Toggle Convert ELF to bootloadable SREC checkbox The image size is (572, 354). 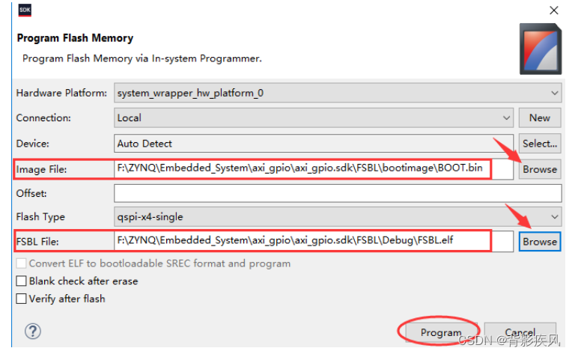click(x=22, y=263)
